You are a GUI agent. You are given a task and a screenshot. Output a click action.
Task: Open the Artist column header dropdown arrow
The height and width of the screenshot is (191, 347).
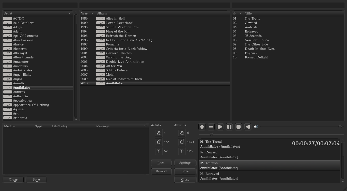(69, 13)
